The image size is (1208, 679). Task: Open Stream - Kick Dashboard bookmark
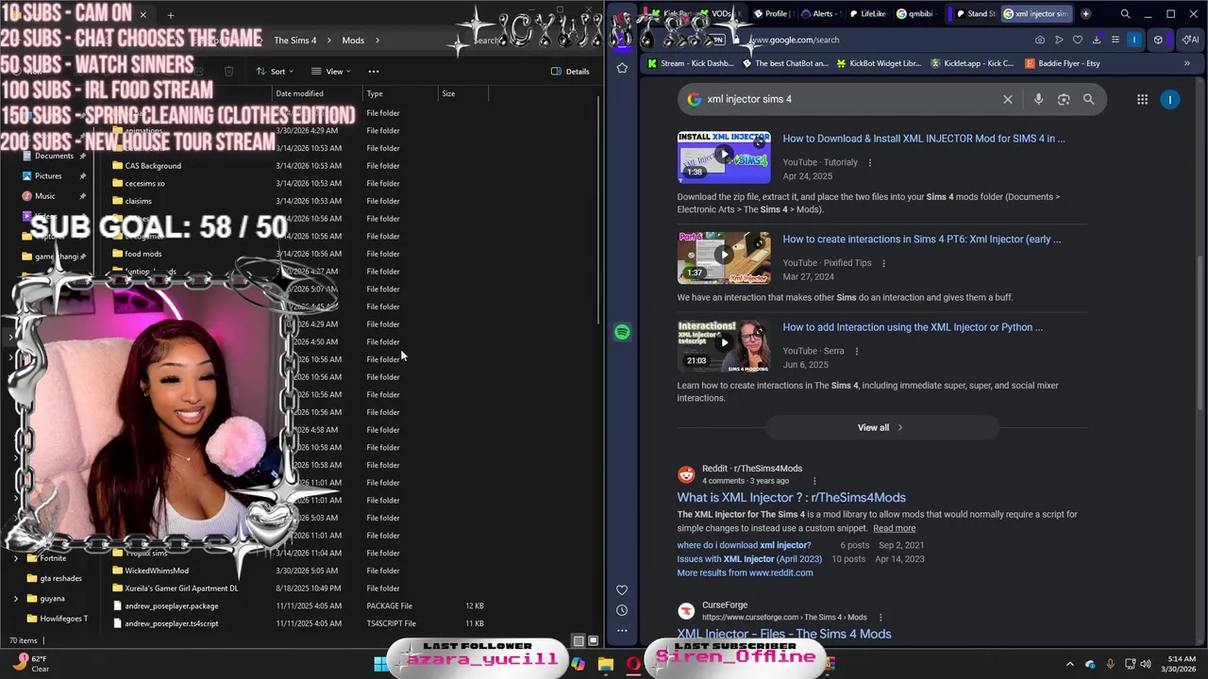coord(690,63)
